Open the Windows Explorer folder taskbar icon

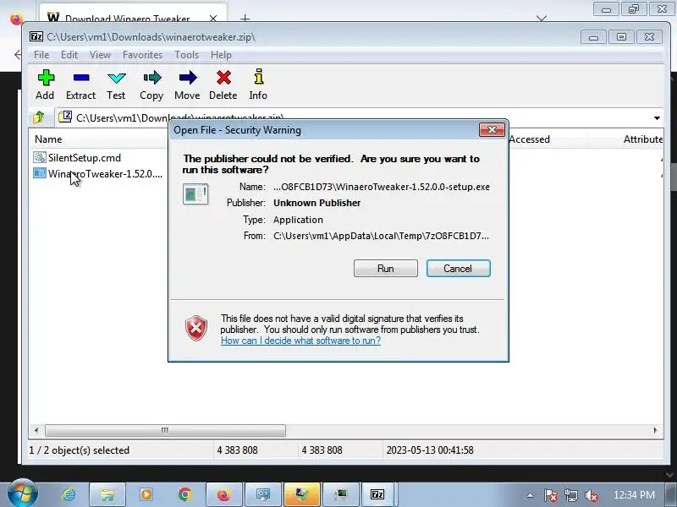[x=107, y=494]
